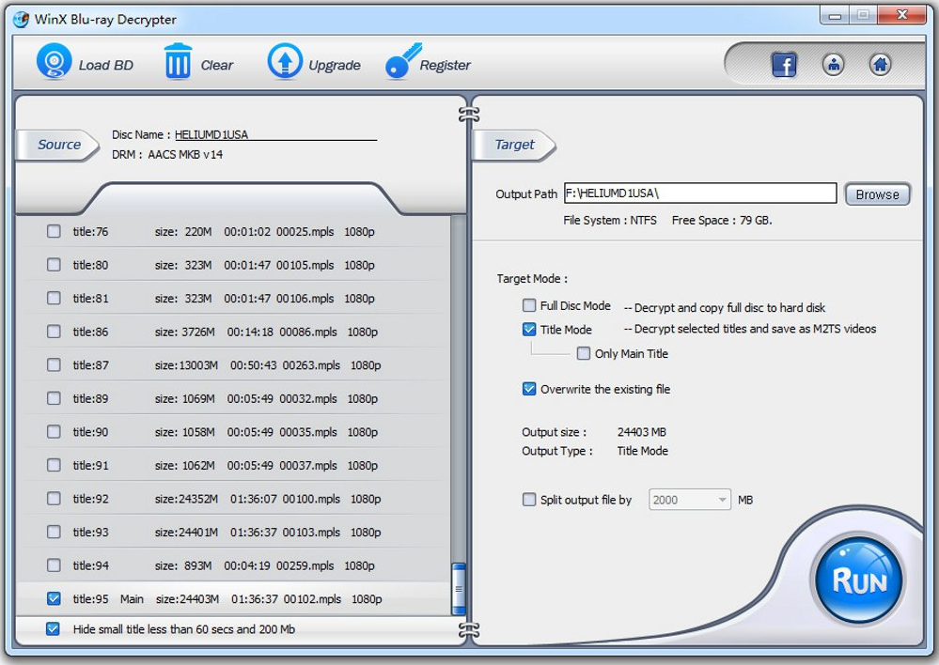Click the bottom panel splitter clip icon
This screenshot has width=939, height=665.
[469, 629]
